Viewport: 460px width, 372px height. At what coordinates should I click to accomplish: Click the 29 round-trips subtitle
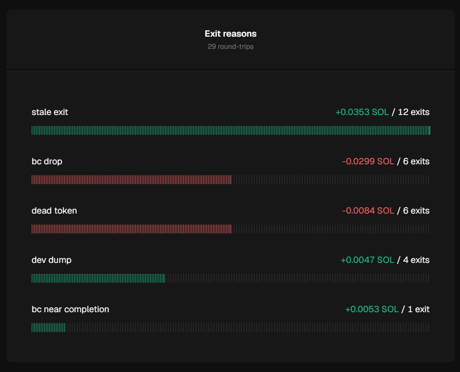pyautogui.click(x=230, y=46)
